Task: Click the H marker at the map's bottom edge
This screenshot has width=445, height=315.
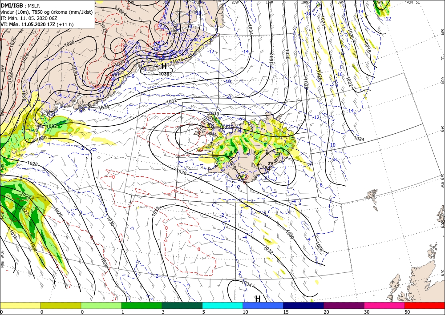Action: click(258, 299)
